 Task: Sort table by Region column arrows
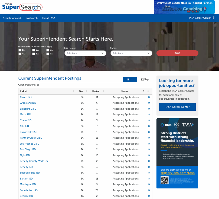coord(103,91)
